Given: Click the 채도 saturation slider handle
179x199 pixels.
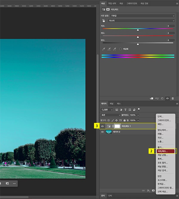Looking at the screenshot, I should 138,37.
